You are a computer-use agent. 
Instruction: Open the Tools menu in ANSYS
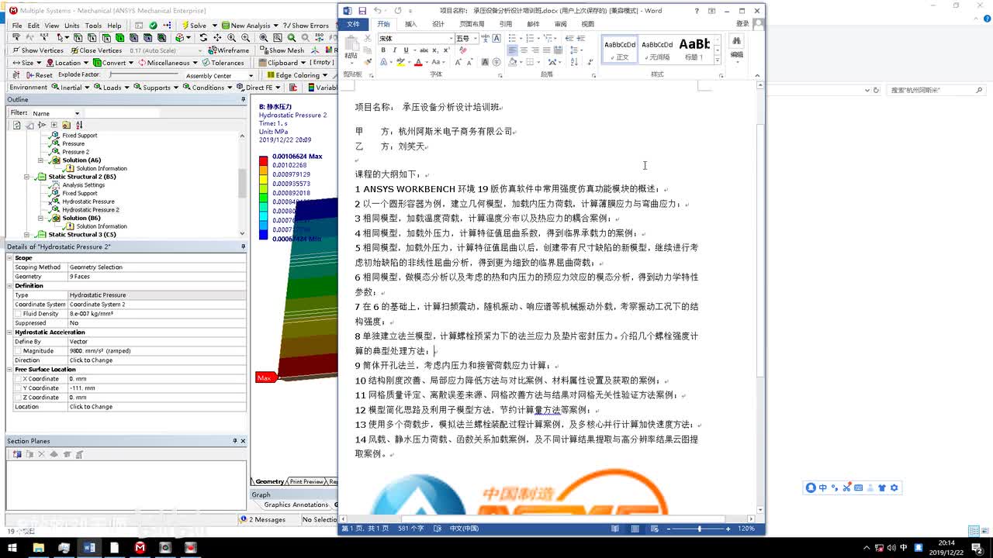(x=93, y=26)
